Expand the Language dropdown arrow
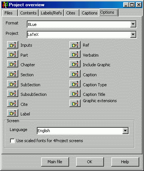 point(125,131)
